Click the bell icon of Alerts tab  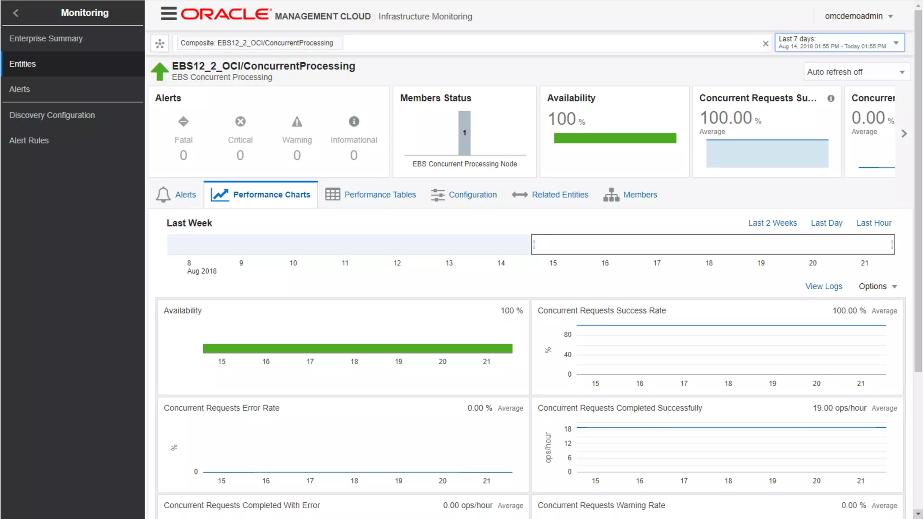click(x=163, y=195)
